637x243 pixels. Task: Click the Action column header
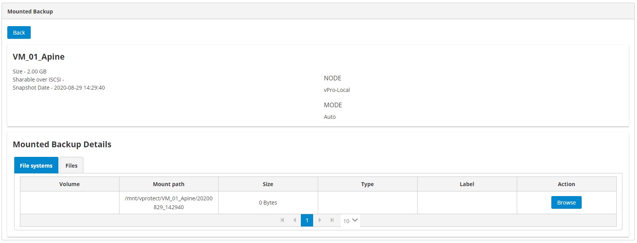click(x=566, y=184)
